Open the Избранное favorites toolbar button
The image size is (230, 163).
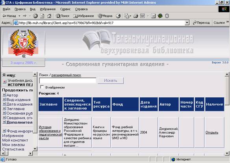[83, 16]
